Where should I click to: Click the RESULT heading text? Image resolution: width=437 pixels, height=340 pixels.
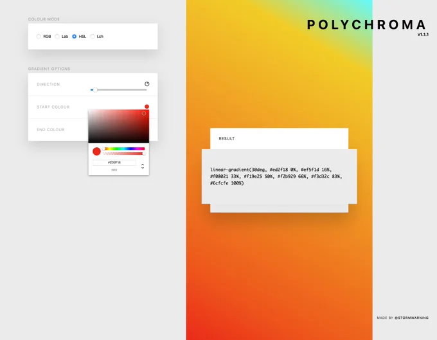point(227,139)
